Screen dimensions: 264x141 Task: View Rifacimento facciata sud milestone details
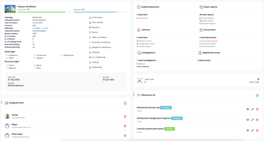(x=247, y=109)
